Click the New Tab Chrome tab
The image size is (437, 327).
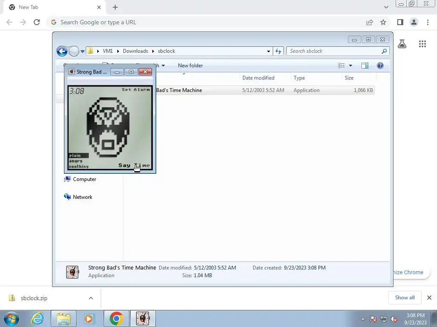point(55,7)
